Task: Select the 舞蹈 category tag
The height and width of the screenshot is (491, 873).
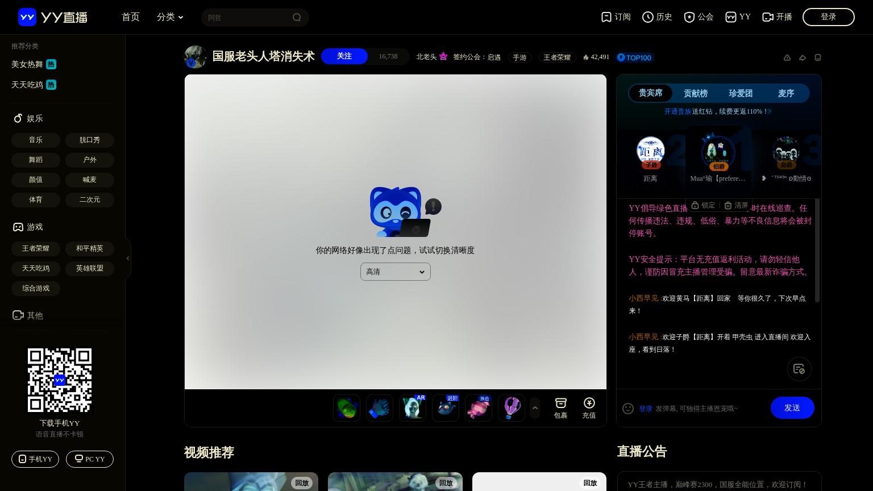Action: tap(36, 160)
